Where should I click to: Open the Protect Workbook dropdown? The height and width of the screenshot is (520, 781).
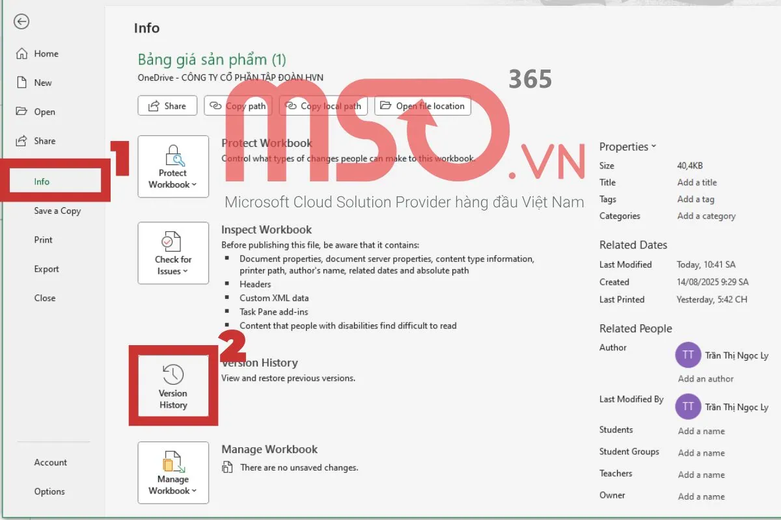pos(173,179)
